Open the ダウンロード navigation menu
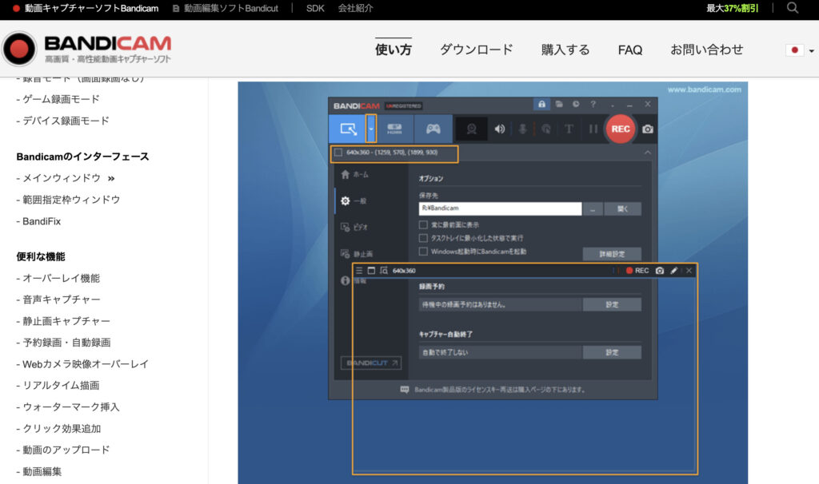This screenshot has width=819, height=484. 477,50
